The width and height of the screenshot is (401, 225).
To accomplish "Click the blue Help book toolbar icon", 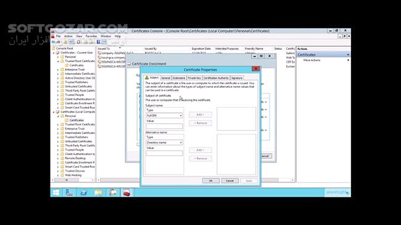I will pyautogui.click(x=98, y=42).
